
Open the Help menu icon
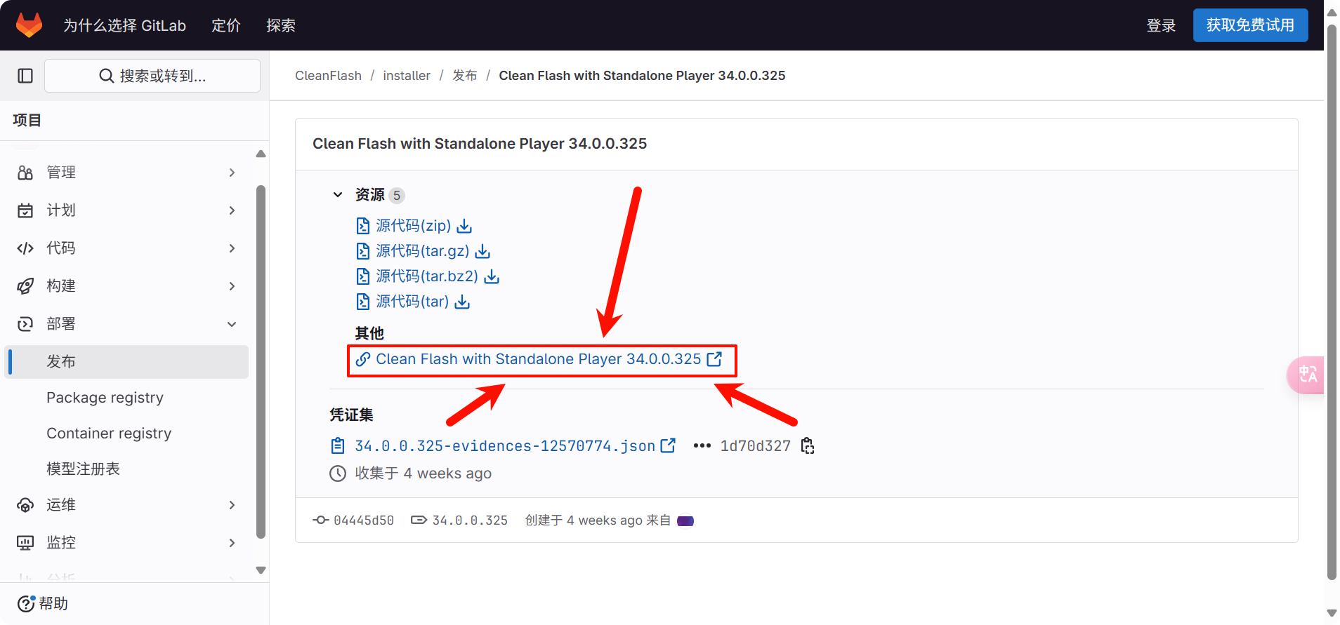[26, 604]
